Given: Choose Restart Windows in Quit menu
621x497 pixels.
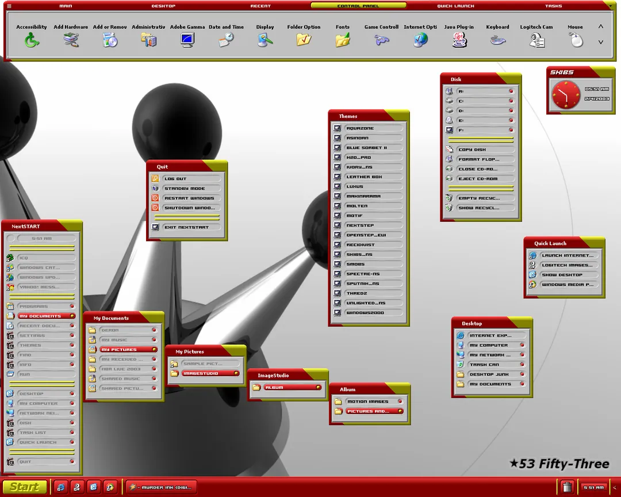Looking at the screenshot, I should point(186,198).
